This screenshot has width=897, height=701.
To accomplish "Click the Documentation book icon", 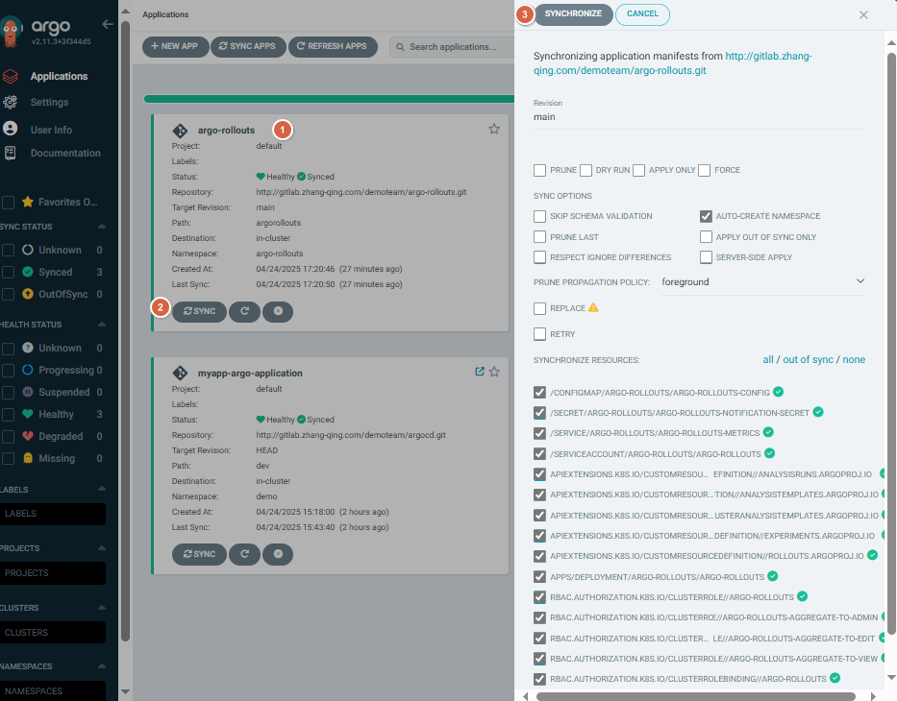I will pos(11,153).
